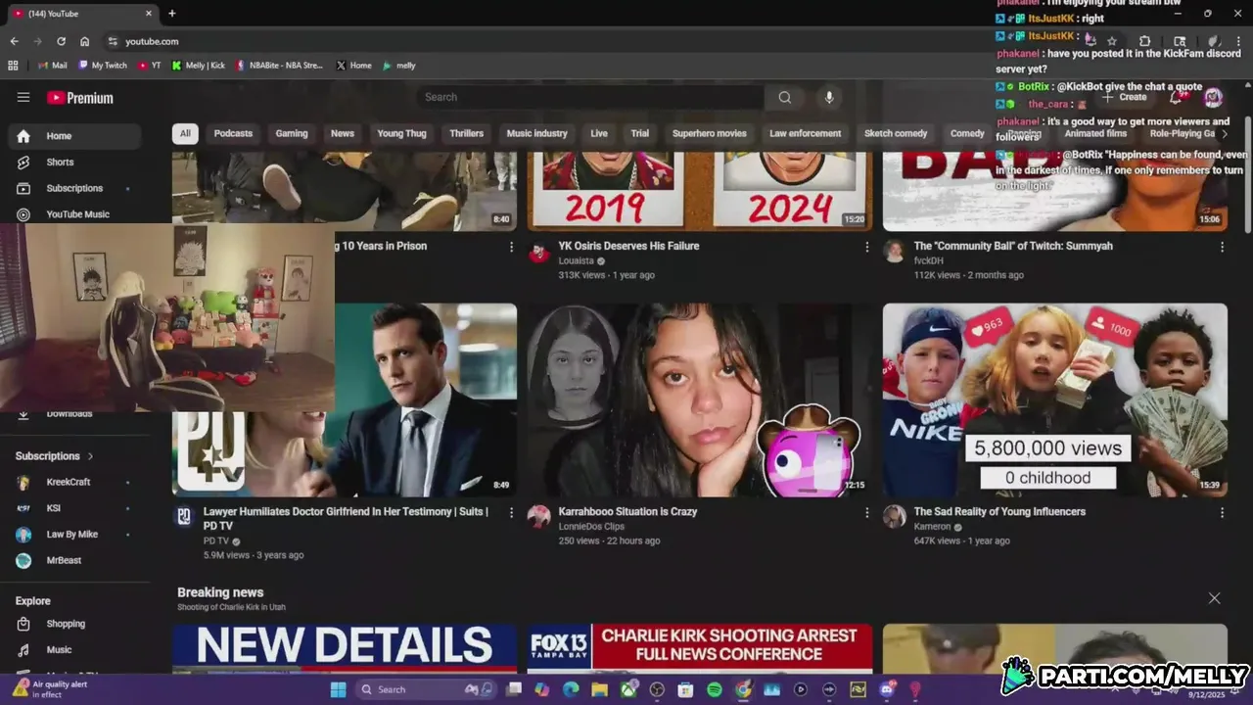Viewport: 1253px width, 705px height.
Task: Open the YouTube hamburger guide menu
Action: pos(23,97)
